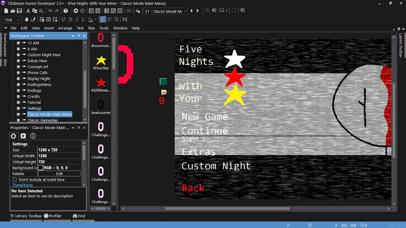406x228 pixels.
Task: Click the Save disk icon
Action: pos(19,11)
